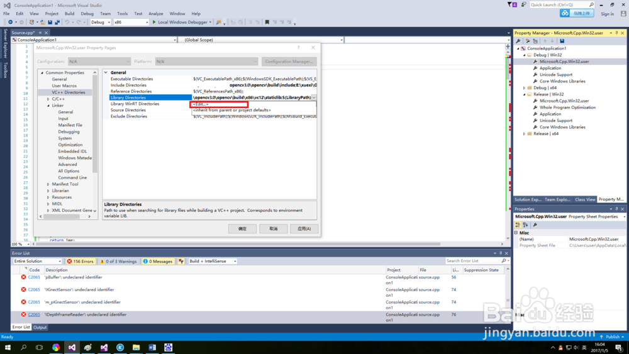Select Linker Input tree item

pyautogui.click(x=64, y=119)
